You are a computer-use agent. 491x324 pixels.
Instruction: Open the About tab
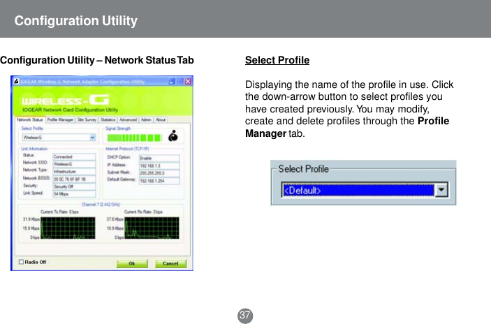161,120
